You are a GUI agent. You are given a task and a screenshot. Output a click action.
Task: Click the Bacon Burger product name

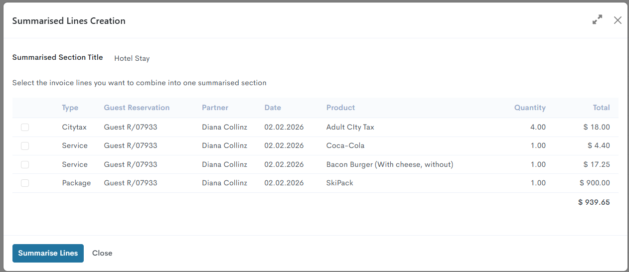pyautogui.click(x=389, y=164)
